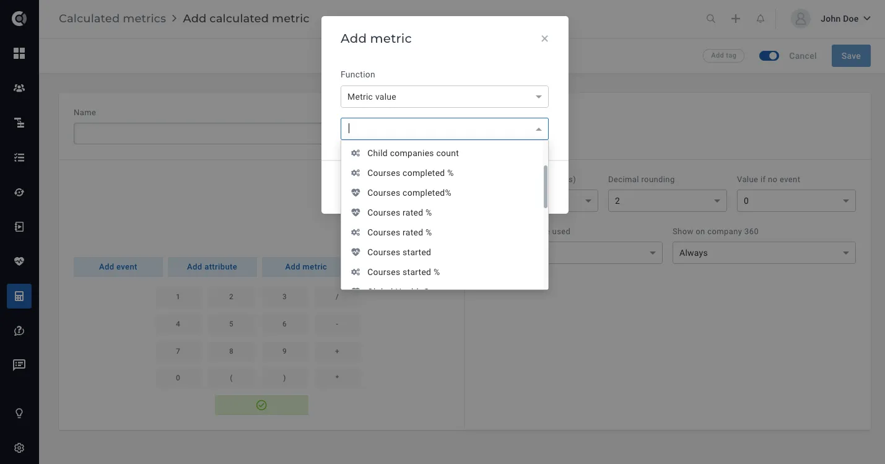Open the Show on company 360 dropdown
This screenshot has width=885, height=464.
click(x=764, y=253)
